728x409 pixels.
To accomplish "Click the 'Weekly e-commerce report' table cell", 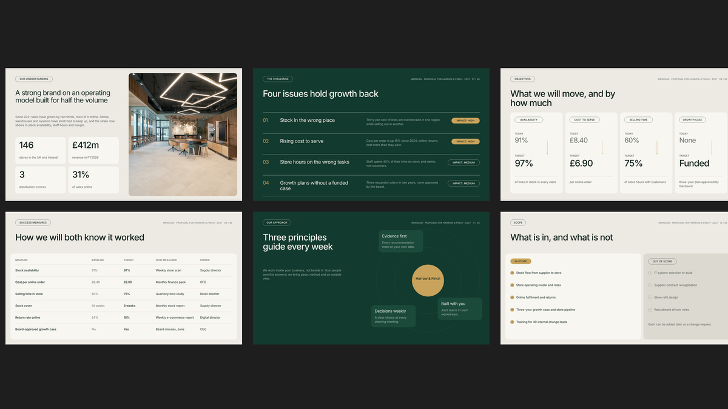I will 175,318.
